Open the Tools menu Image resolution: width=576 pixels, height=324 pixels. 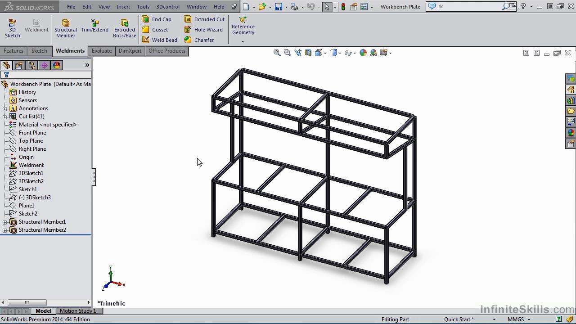tap(143, 7)
